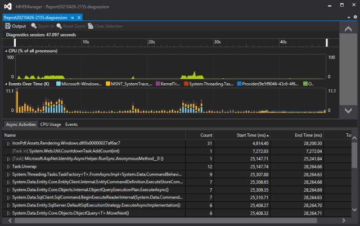The width and height of the screenshot is (360, 226).
Task: Click the start time value 7,272.03
Action: click(260, 151)
